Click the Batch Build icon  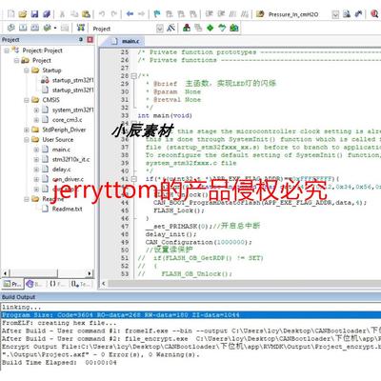(x=47, y=28)
